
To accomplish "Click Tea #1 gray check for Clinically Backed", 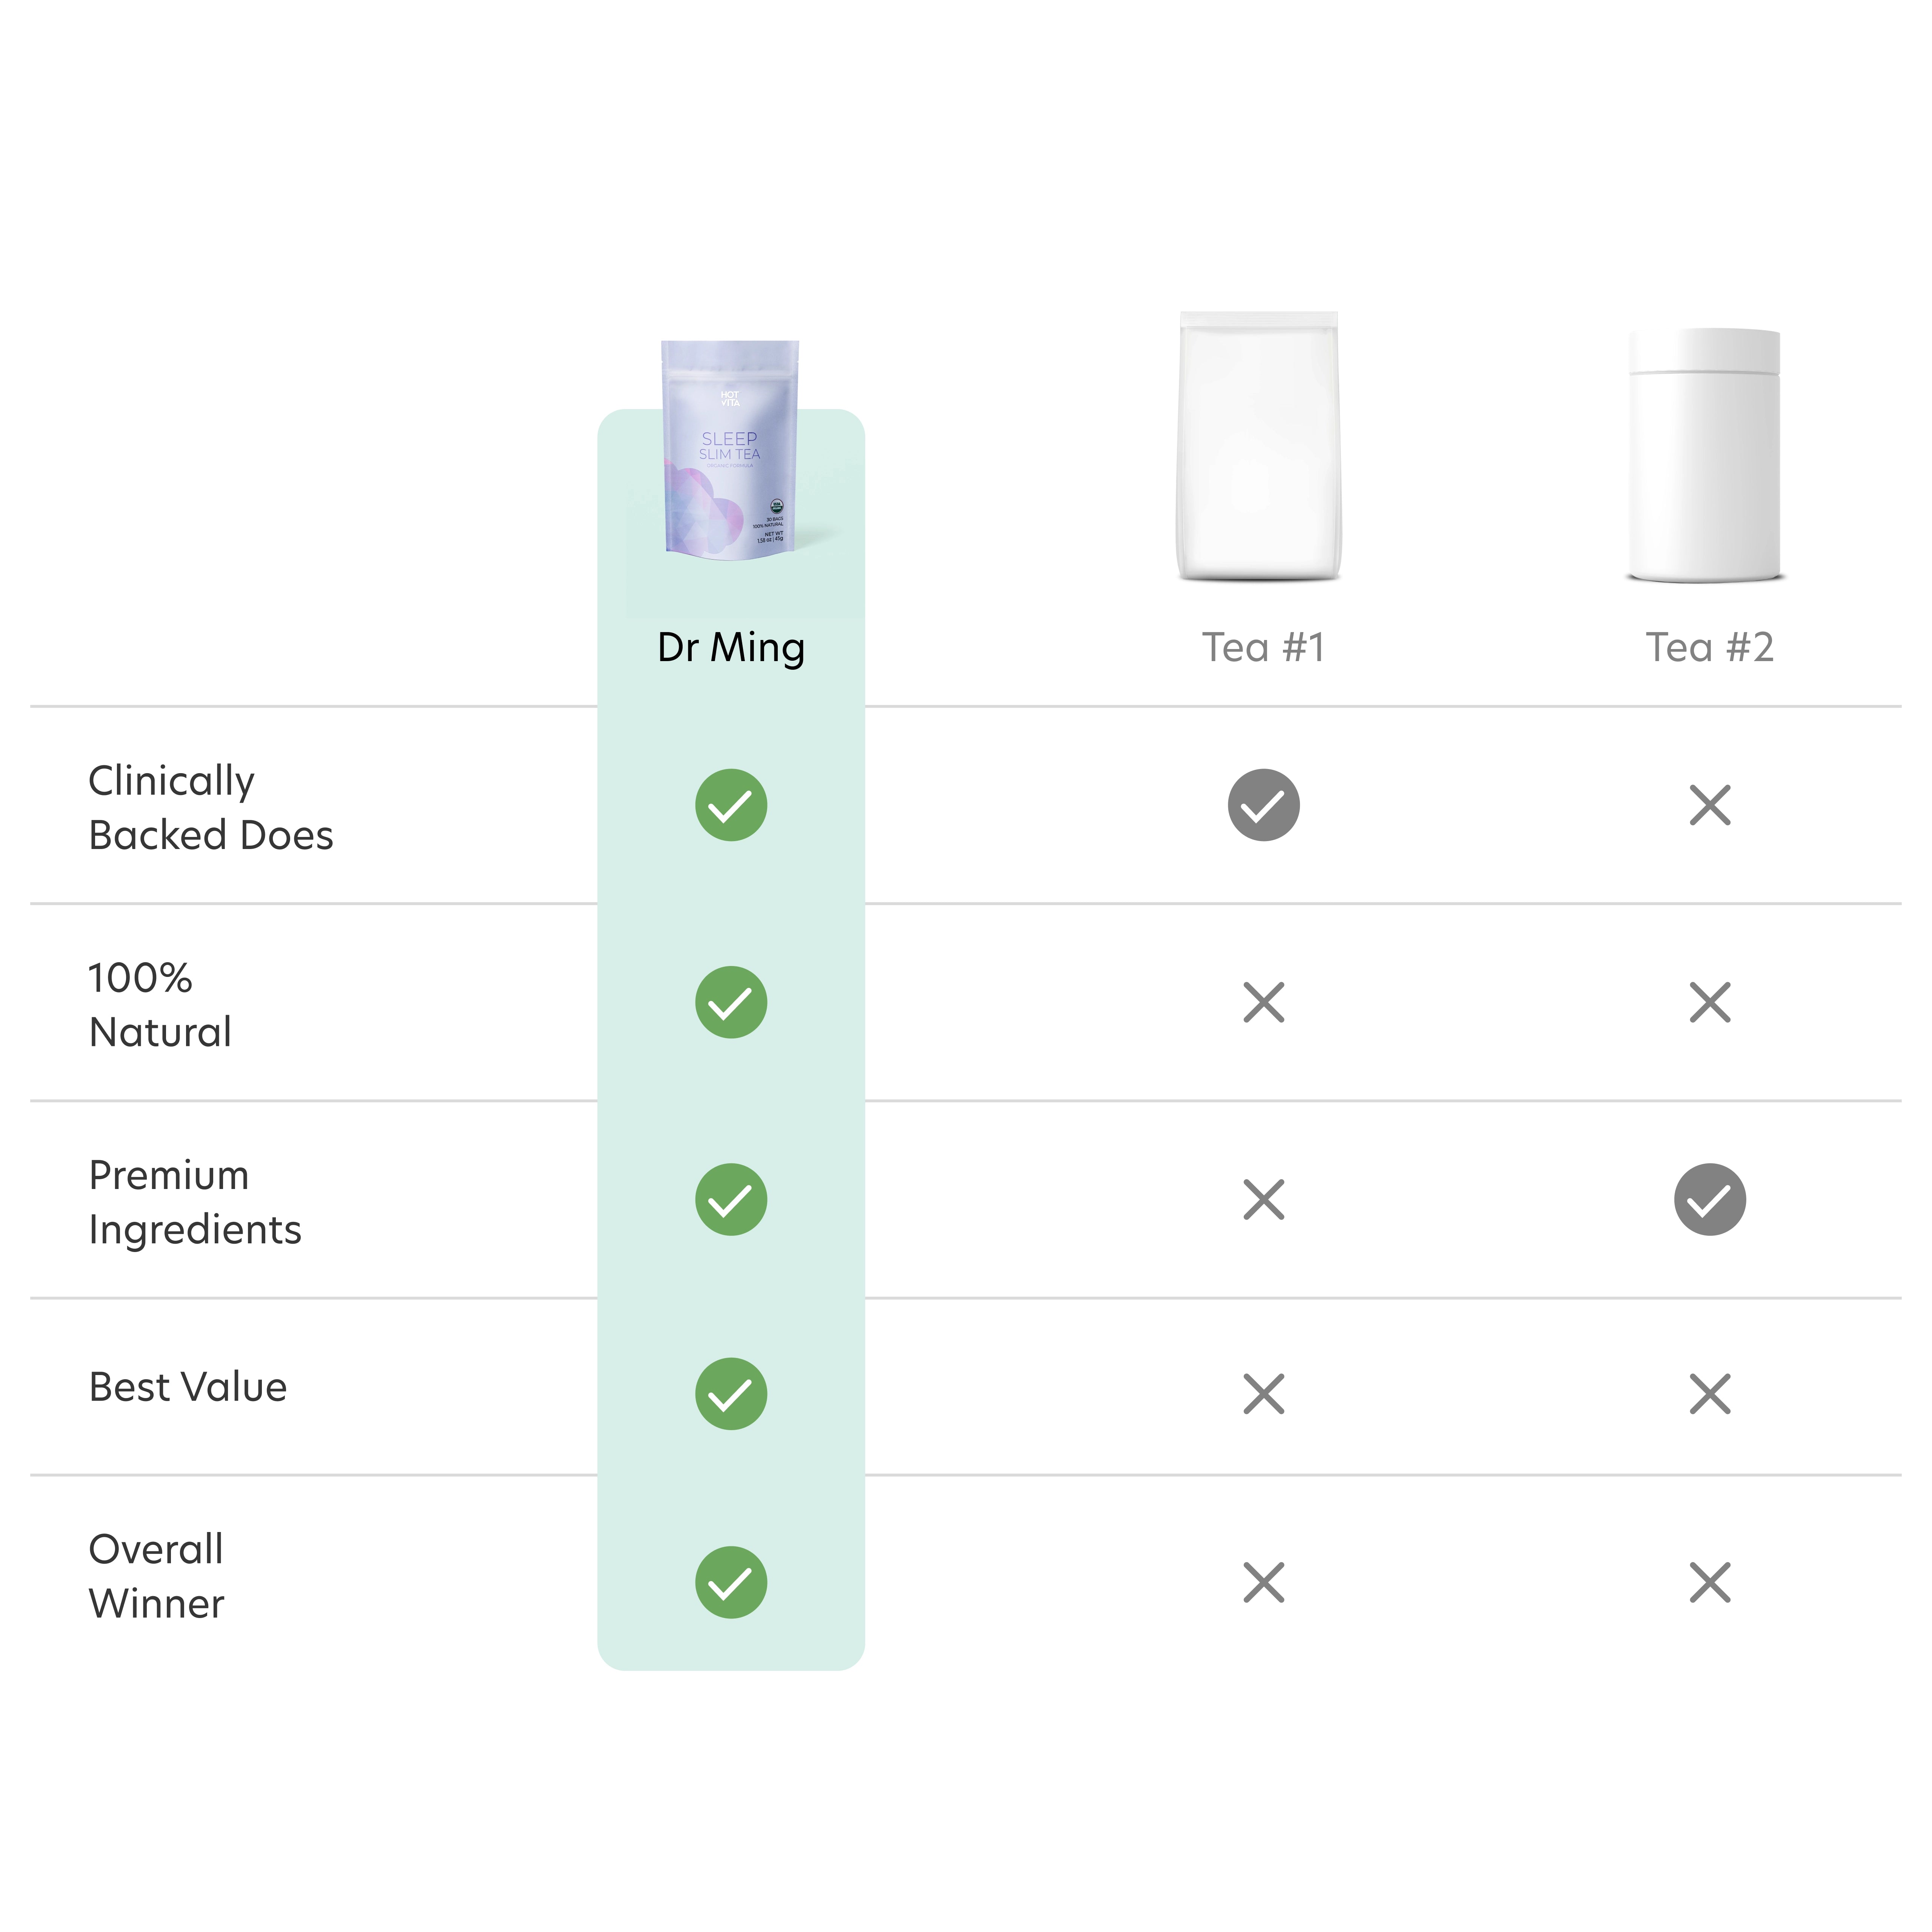I will (1264, 805).
